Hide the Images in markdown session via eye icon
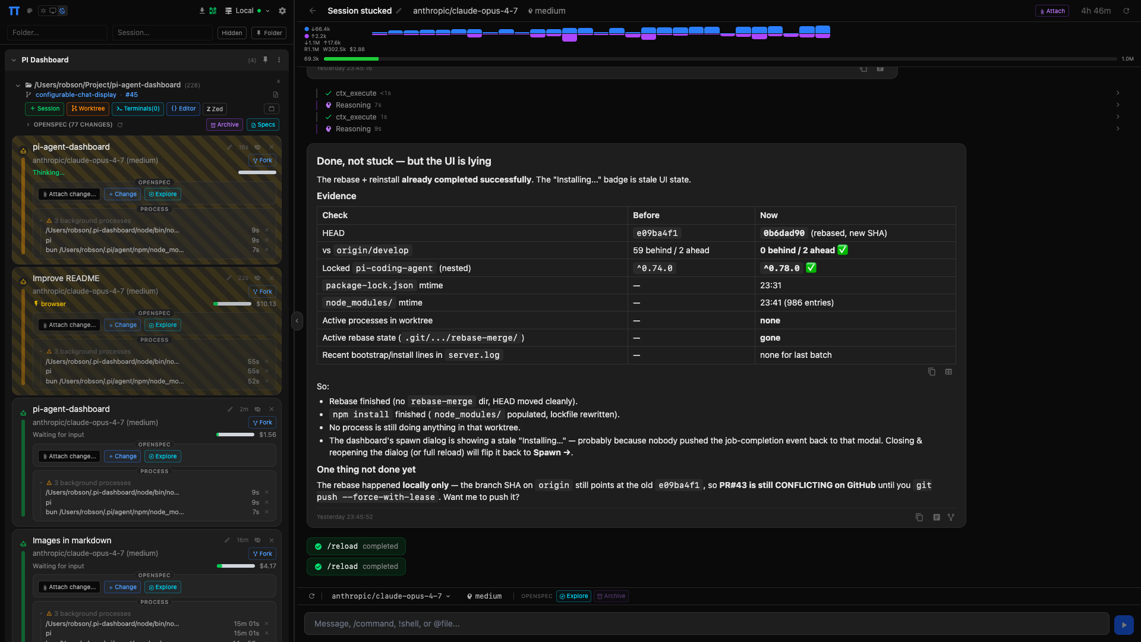The width and height of the screenshot is (1141, 642). click(258, 540)
